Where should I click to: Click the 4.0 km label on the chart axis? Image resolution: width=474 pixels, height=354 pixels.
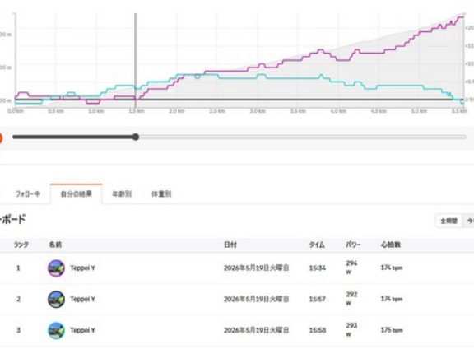click(338, 111)
